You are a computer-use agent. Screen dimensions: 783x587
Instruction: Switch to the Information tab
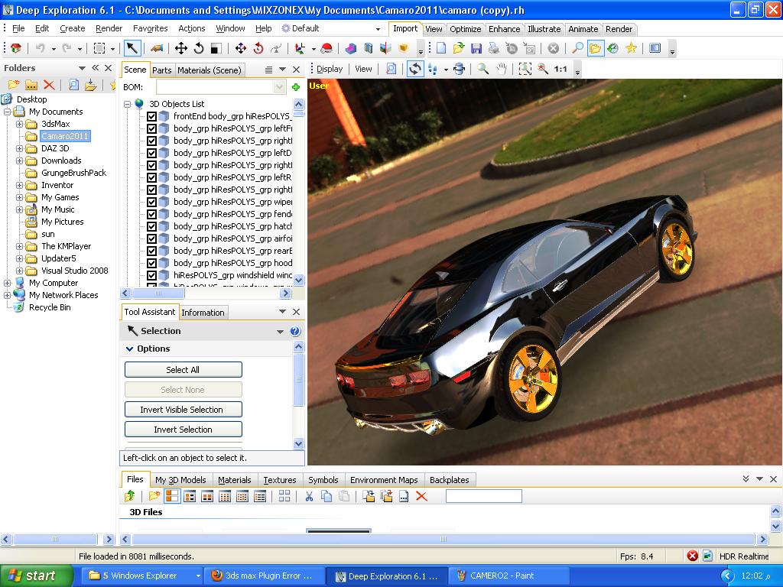(x=203, y=313)
